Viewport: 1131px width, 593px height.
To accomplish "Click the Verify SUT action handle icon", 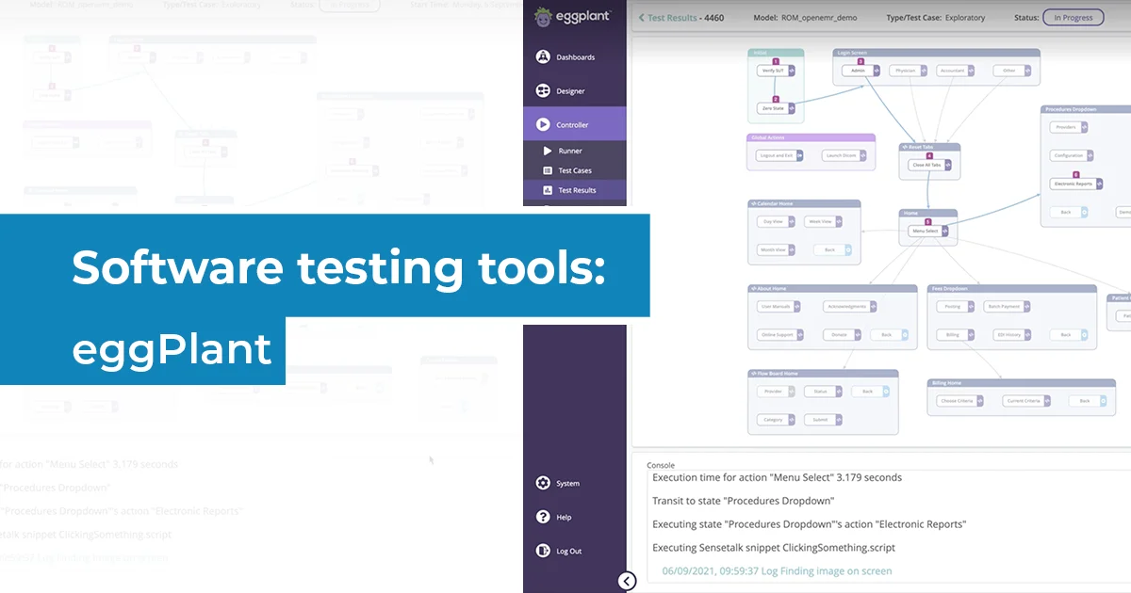I will [x=791, y=71].
